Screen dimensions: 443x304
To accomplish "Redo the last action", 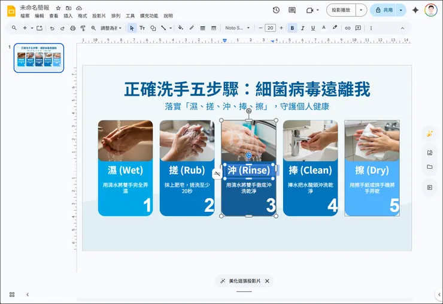I will pos(62,28).
